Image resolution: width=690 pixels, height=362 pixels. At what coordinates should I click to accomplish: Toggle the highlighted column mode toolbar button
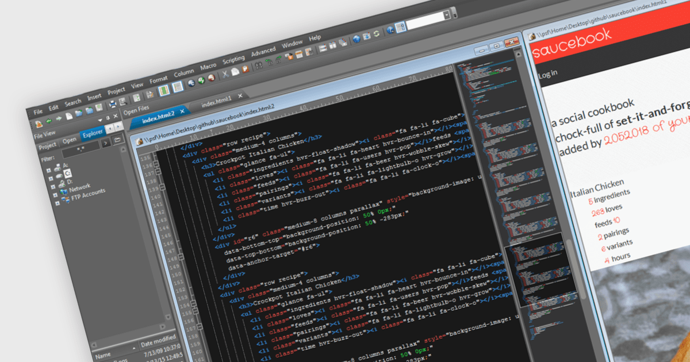pyautogui.click(x=163, y=90)
